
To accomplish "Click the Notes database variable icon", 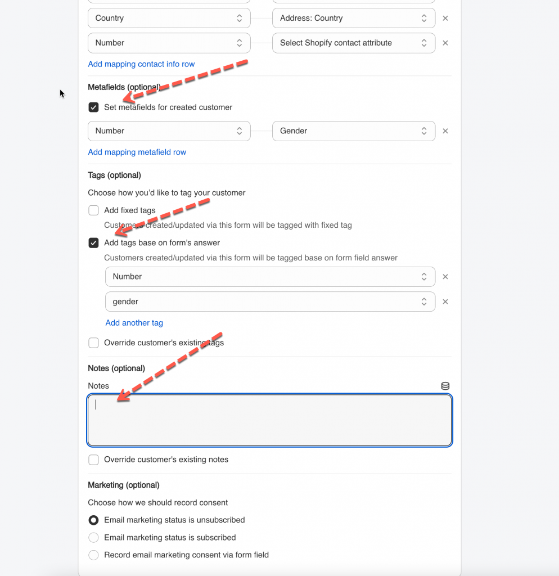I will [x=445, y=386].
